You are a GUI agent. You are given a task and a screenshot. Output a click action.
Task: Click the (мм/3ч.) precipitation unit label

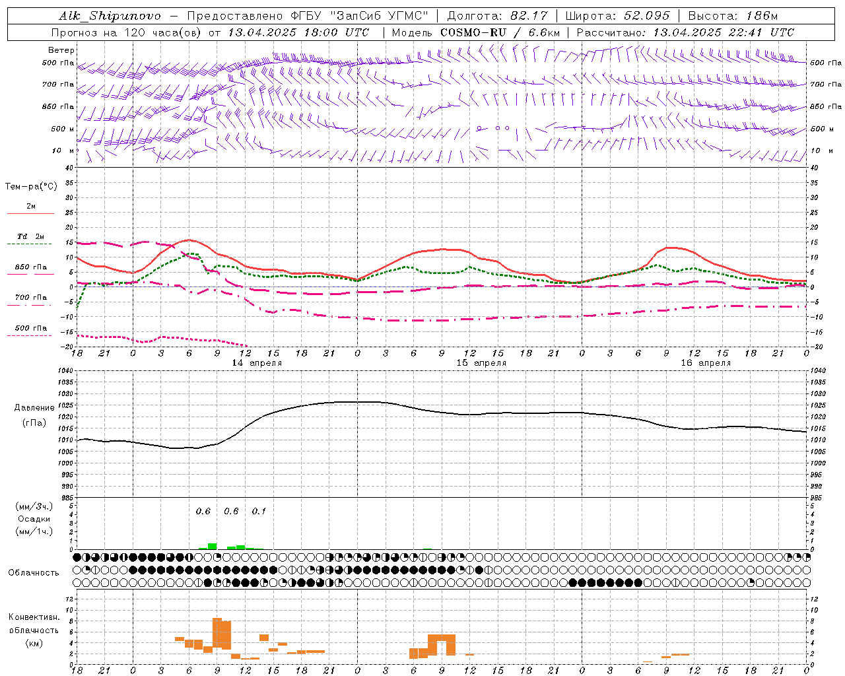(34, 506)
